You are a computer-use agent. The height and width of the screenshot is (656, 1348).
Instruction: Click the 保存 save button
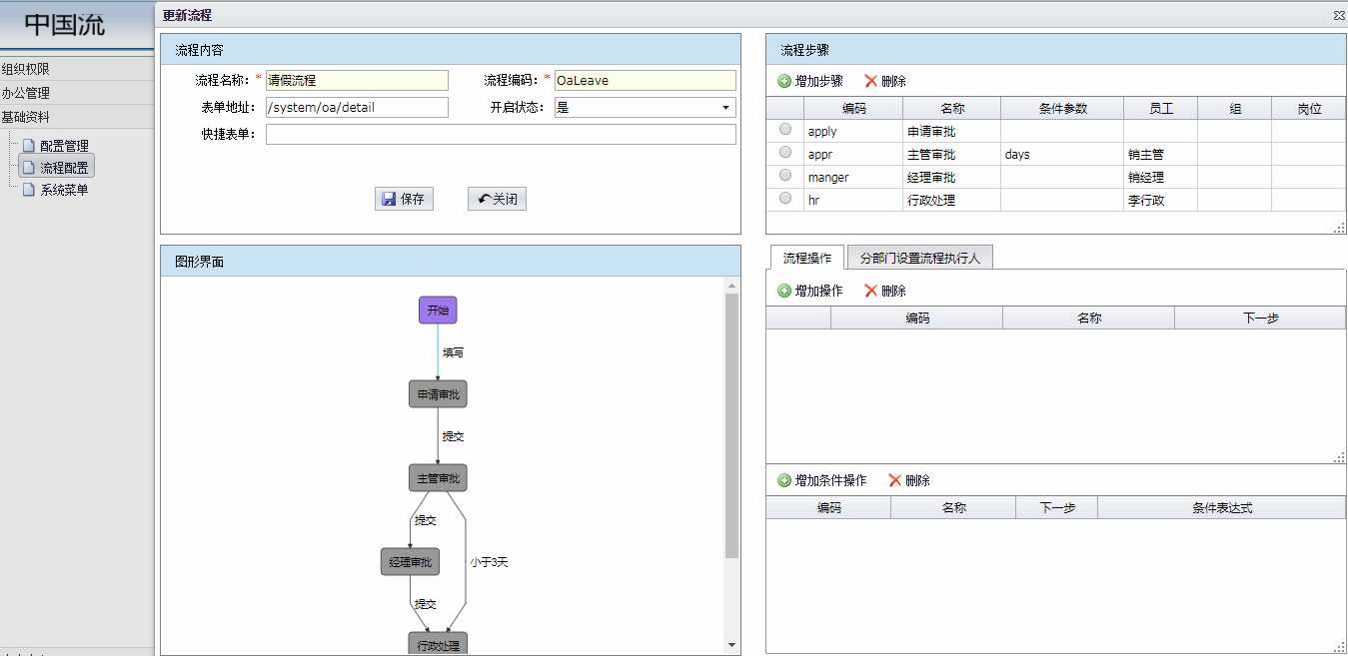pos(404,199)
